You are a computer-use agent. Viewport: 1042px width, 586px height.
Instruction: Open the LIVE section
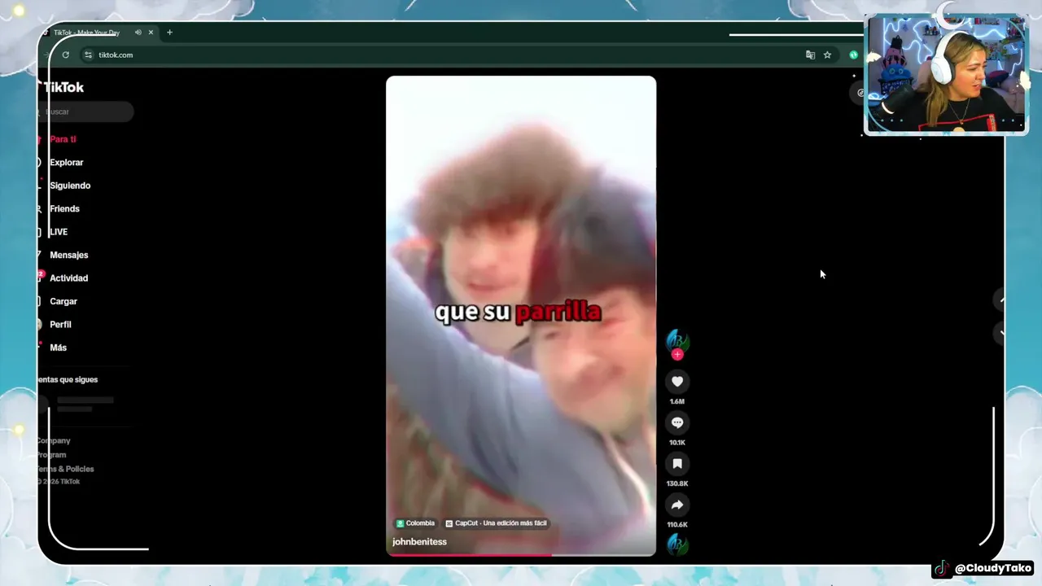click(x=59, y=232)
